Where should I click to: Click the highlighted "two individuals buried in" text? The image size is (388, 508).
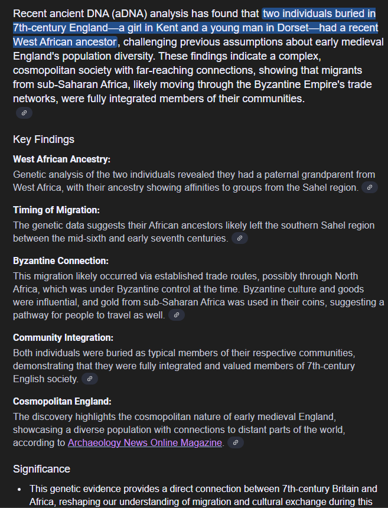(319, 14)
